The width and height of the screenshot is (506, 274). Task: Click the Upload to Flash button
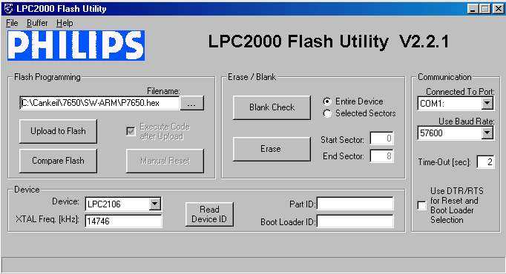click(58, 131)
